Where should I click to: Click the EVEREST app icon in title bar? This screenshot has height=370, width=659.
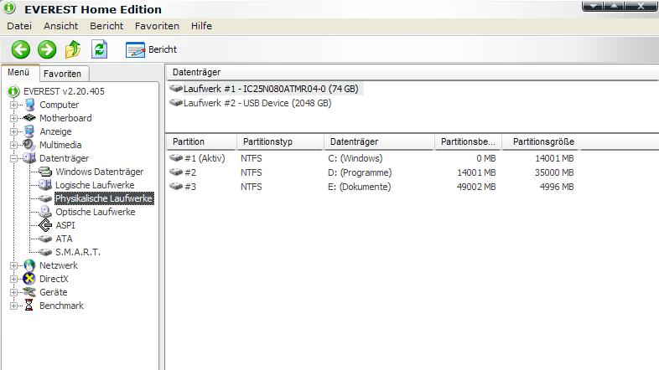9,8
